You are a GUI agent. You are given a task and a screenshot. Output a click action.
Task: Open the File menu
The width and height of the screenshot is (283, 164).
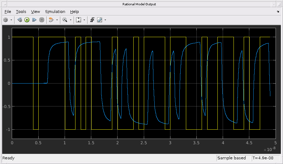[8, 11]
